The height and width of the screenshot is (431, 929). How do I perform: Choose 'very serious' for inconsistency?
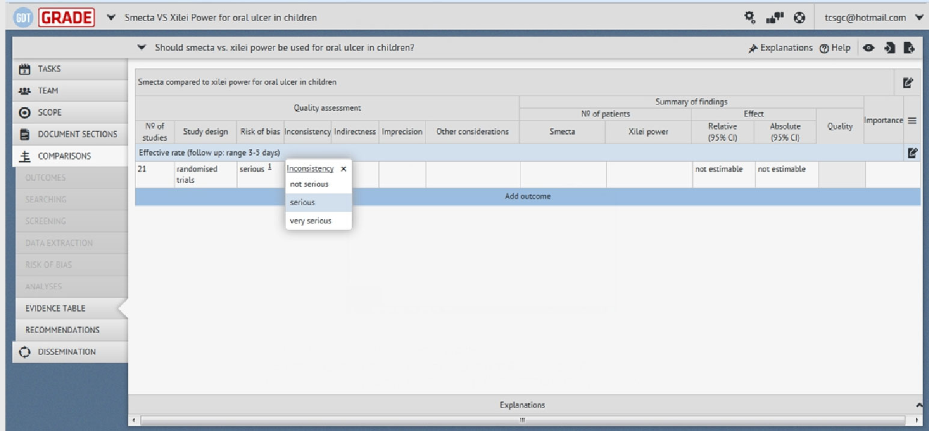(x=318, y=221)
